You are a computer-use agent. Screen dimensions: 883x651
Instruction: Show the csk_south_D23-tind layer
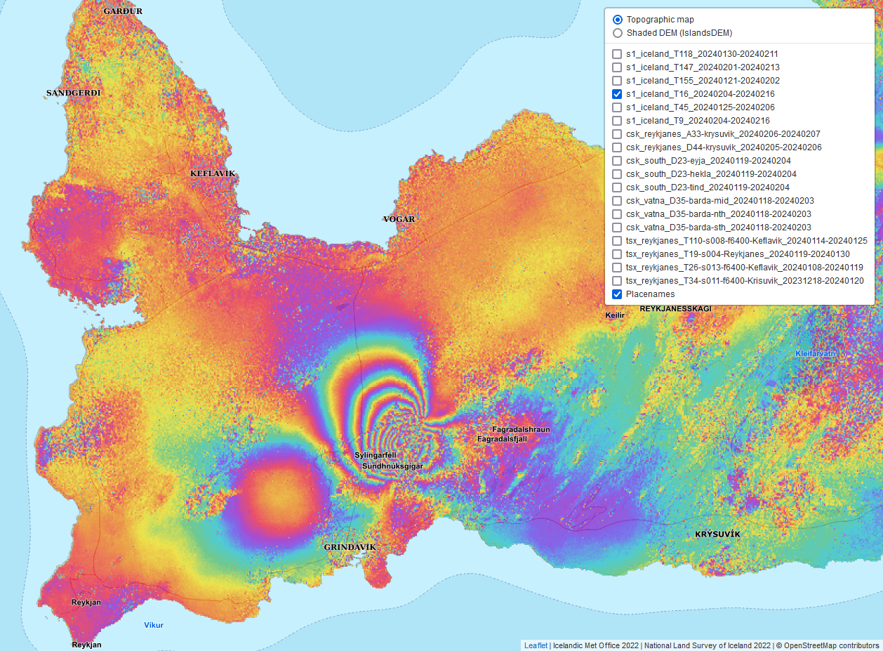(x=617, y=188)
